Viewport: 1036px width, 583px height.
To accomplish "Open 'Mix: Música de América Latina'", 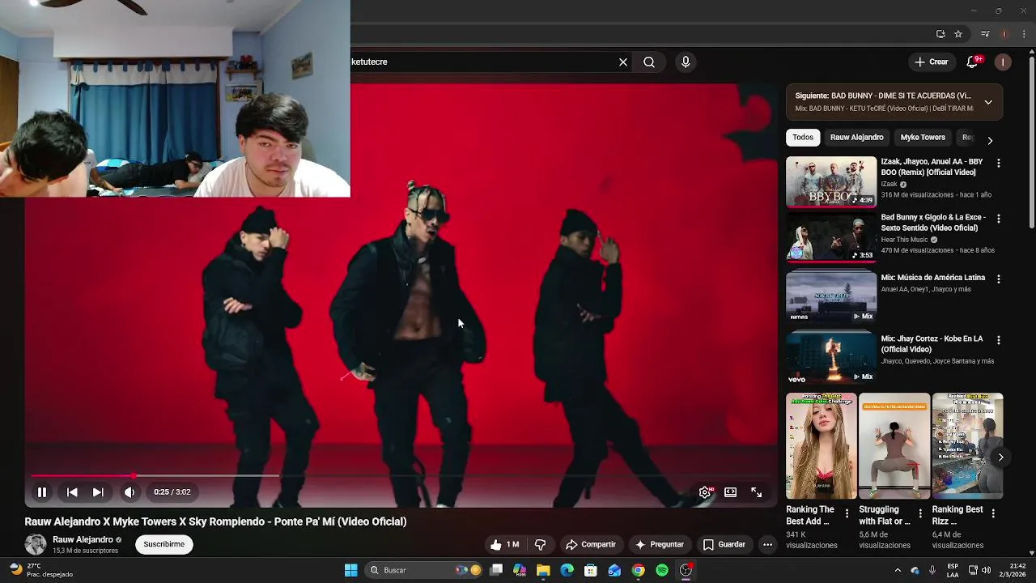I will click(932, 278).
